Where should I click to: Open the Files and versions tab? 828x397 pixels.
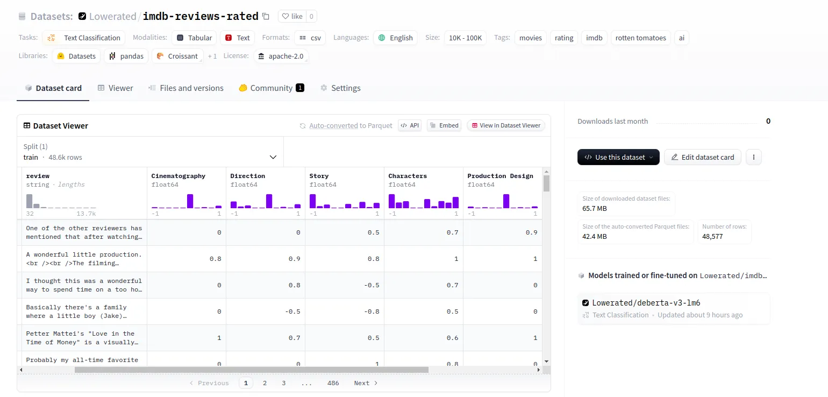coord(186,88)
